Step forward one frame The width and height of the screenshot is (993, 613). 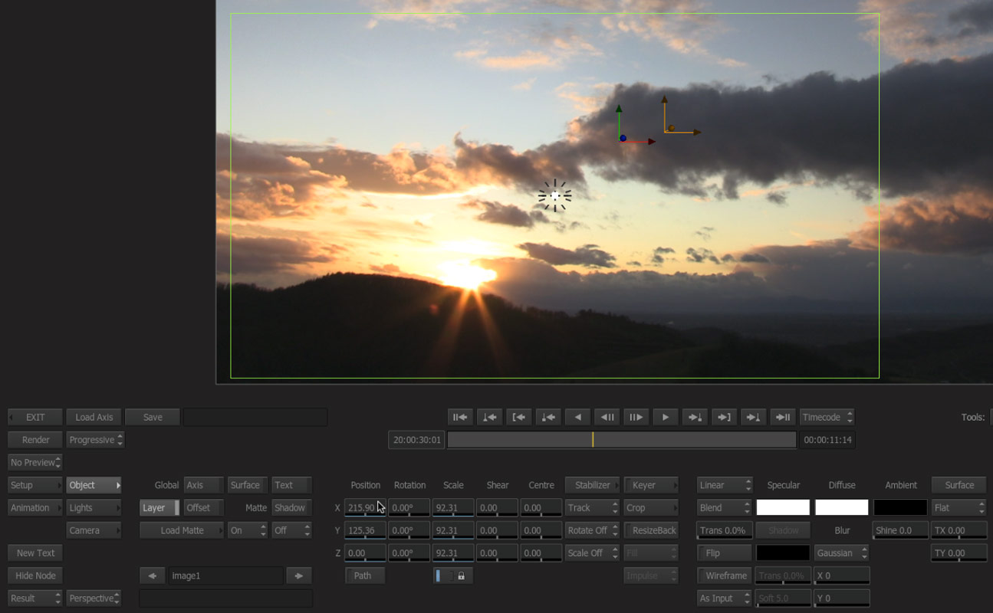[x=636, y=417]
